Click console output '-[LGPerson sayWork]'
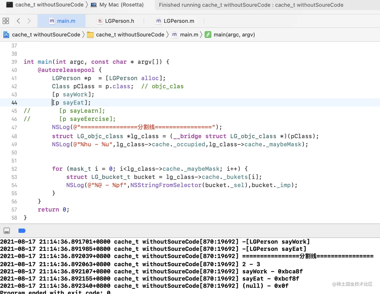This screenshot has height=294, width=380. tap(276, 242)
